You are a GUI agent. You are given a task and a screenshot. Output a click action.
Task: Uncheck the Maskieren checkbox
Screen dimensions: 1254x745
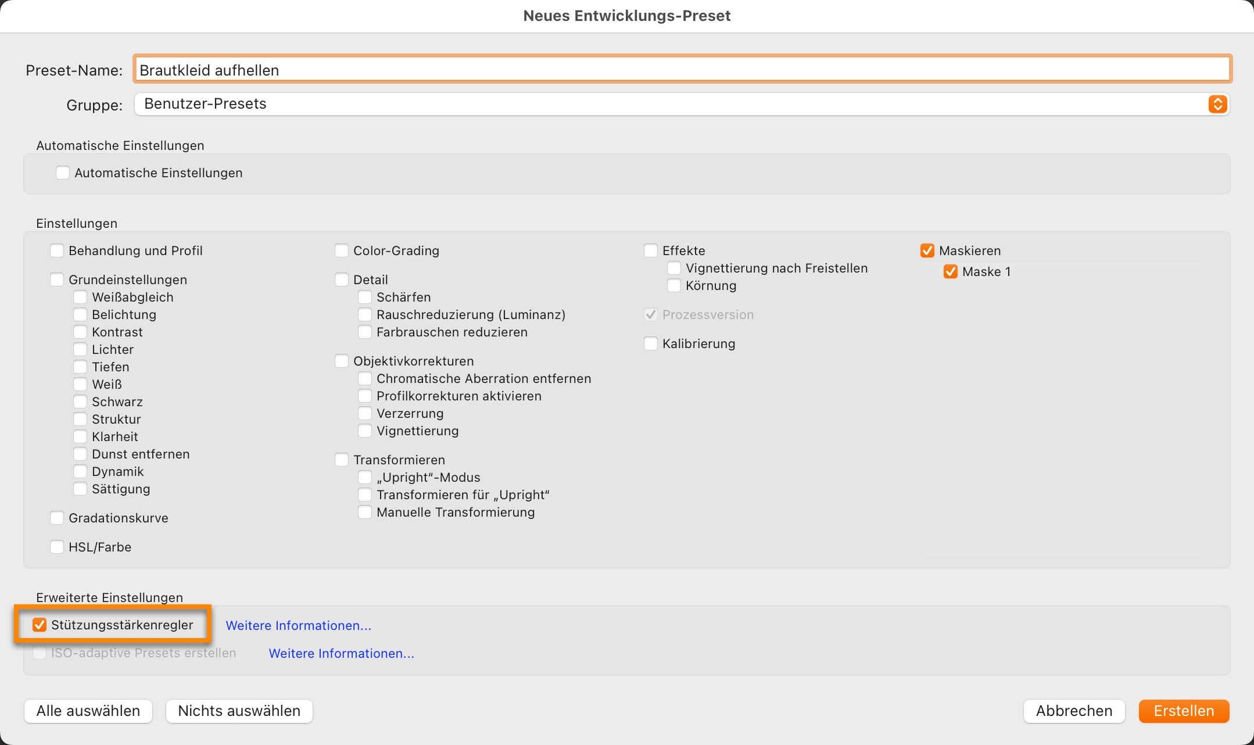[x=927, y=250]
